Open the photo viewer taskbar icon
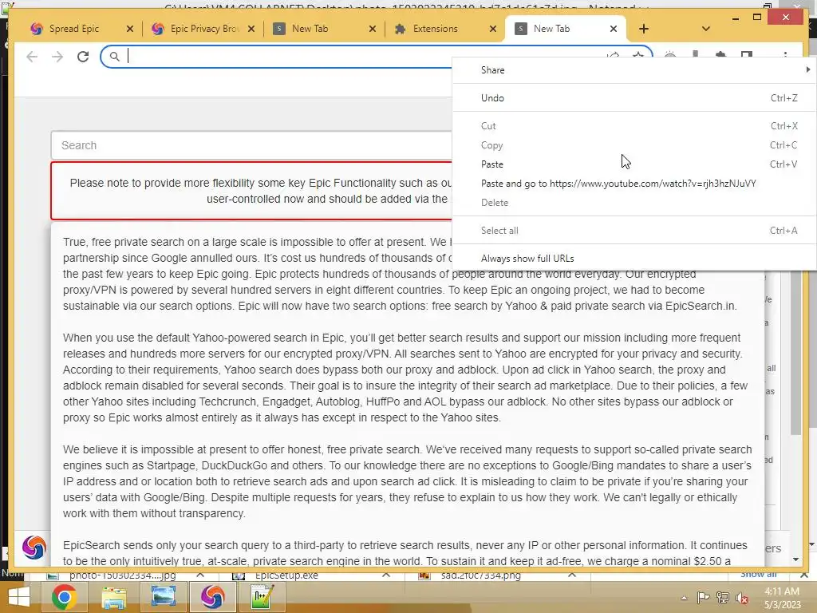 pos(163,597)
